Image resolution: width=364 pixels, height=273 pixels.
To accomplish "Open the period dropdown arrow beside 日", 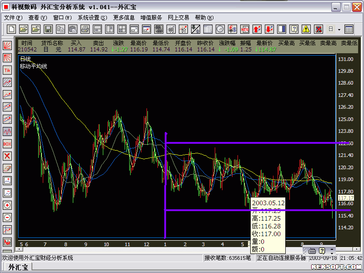I will [x=339, y=29].
